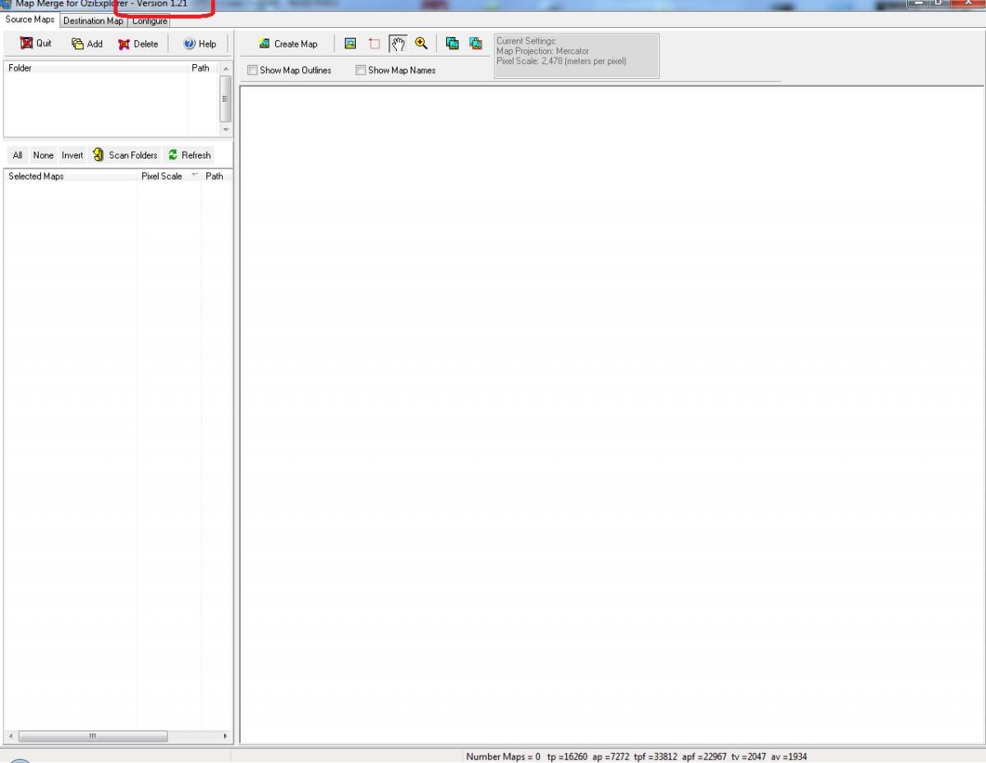Refresh the selected maps list
This screenshot has height=763, width=986.
tap(189, 155)
